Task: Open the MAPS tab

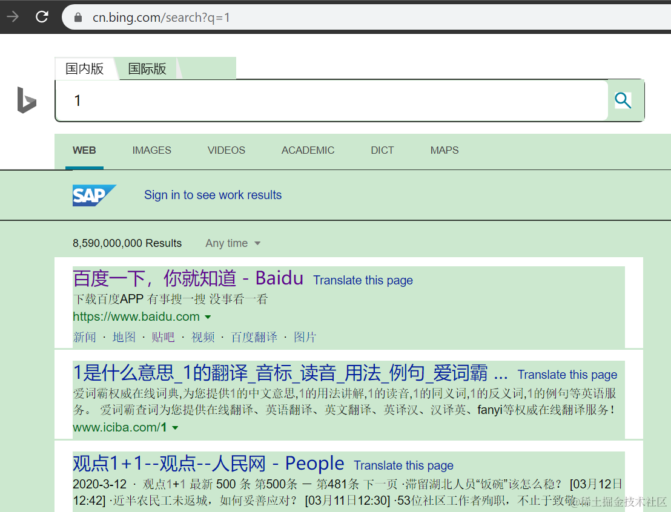Action: (444, 151)
